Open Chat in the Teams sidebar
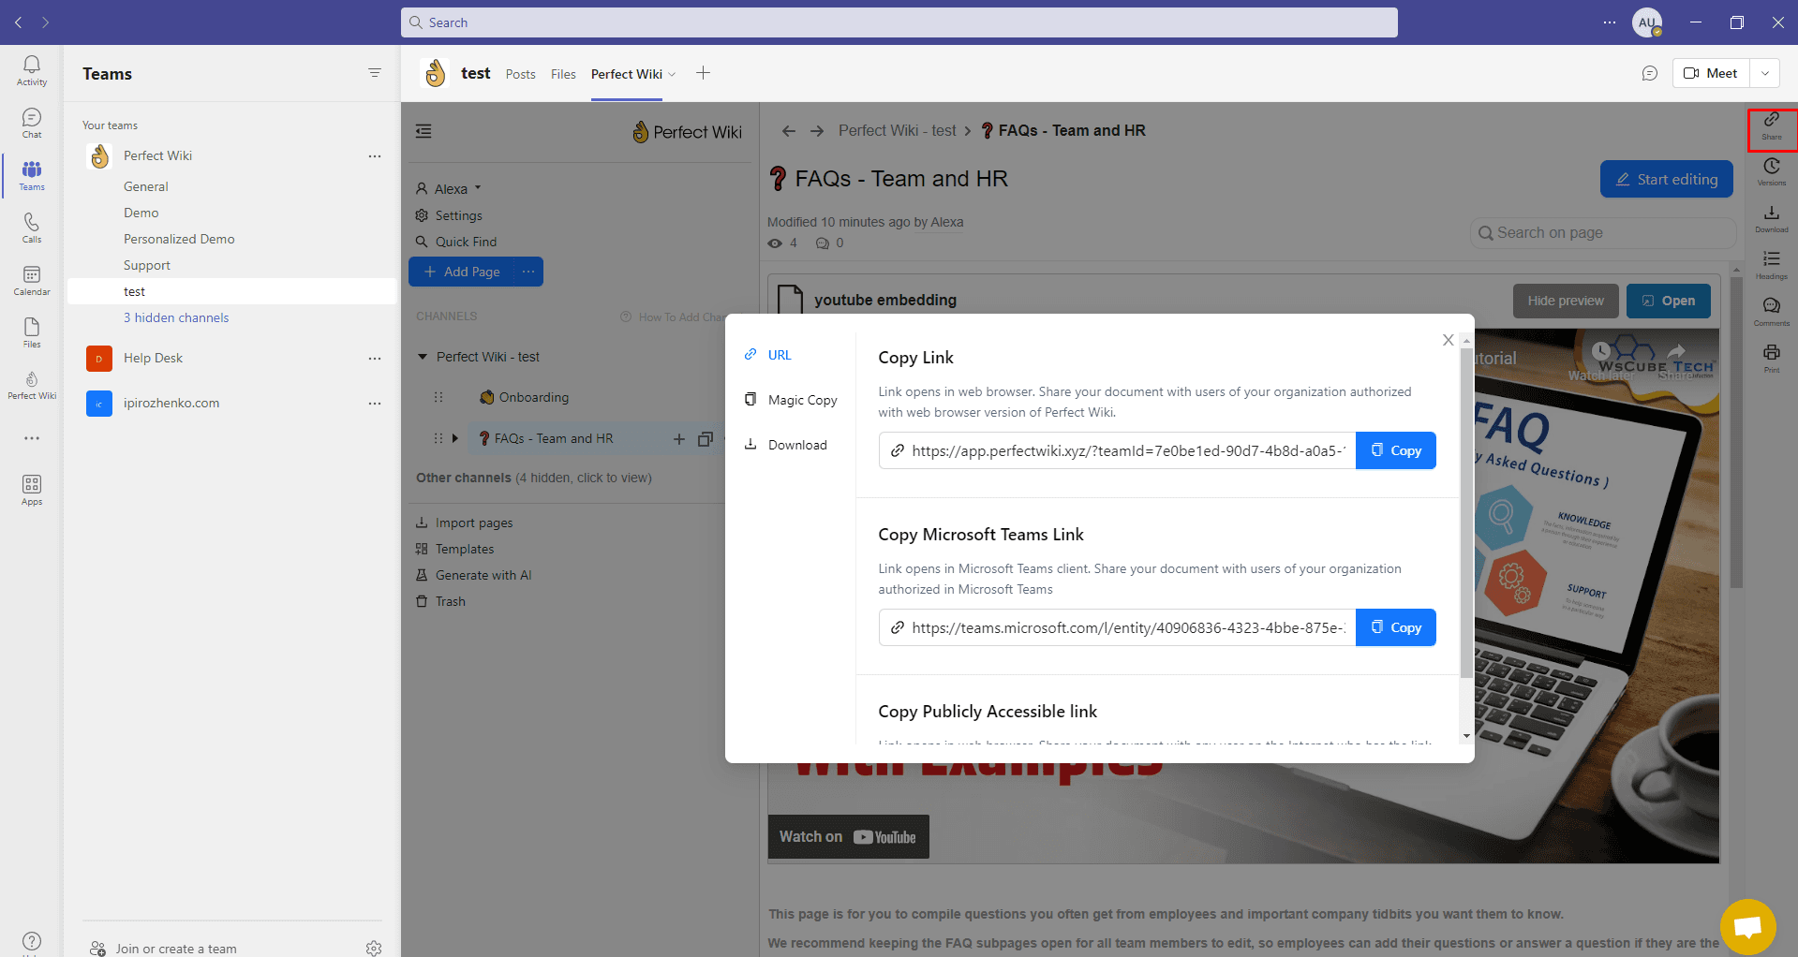 pos(32,123)
